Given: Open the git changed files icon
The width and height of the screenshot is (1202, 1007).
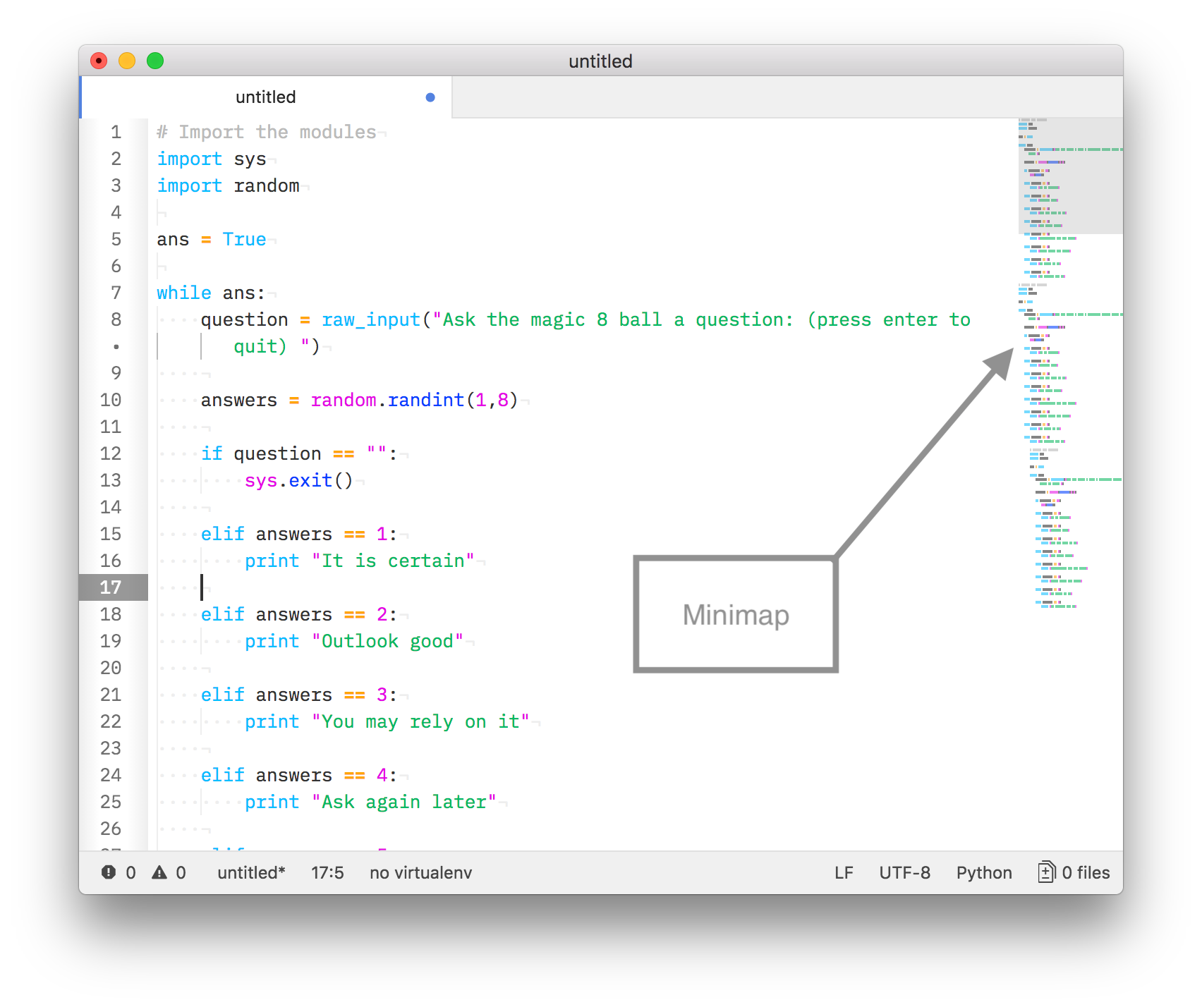Looking at the screenshot, I should 1047,872.
